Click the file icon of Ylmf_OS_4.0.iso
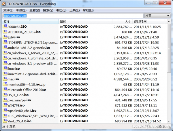The width and height of the screenshot is (173, 131). (5, 121)
